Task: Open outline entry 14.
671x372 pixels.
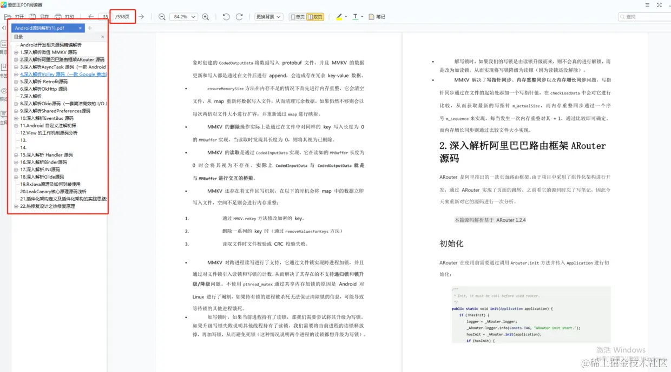Action: 23,147
